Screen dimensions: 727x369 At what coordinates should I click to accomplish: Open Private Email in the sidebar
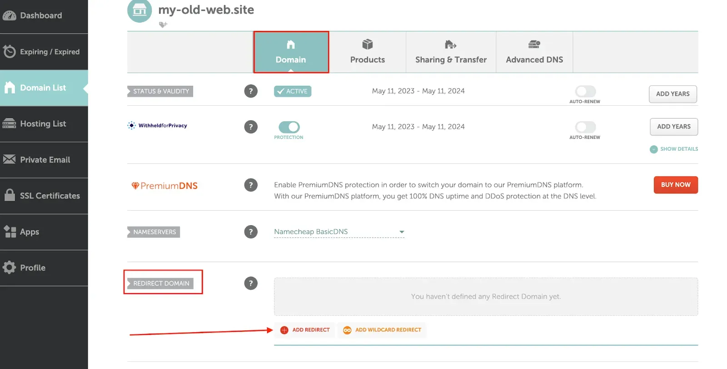coord(44,160)
